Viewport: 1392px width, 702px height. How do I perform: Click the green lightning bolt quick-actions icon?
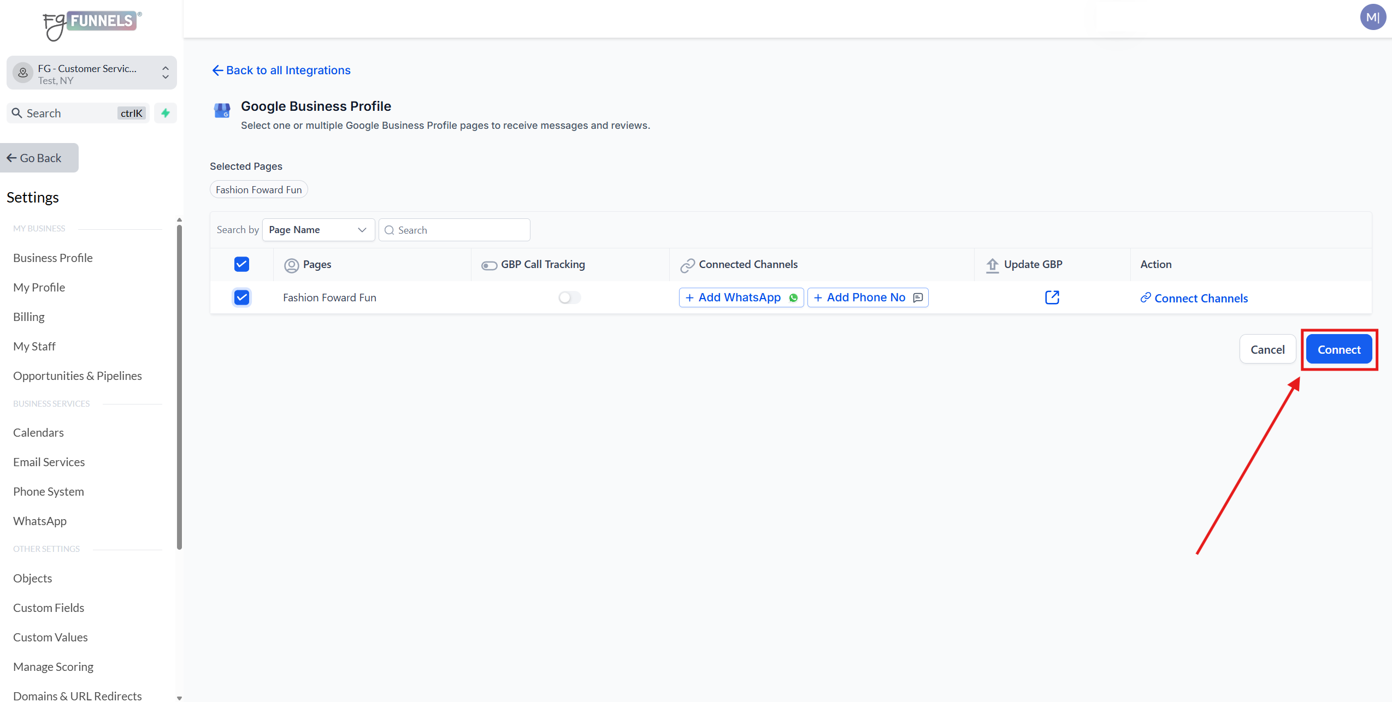click(166, 113)
